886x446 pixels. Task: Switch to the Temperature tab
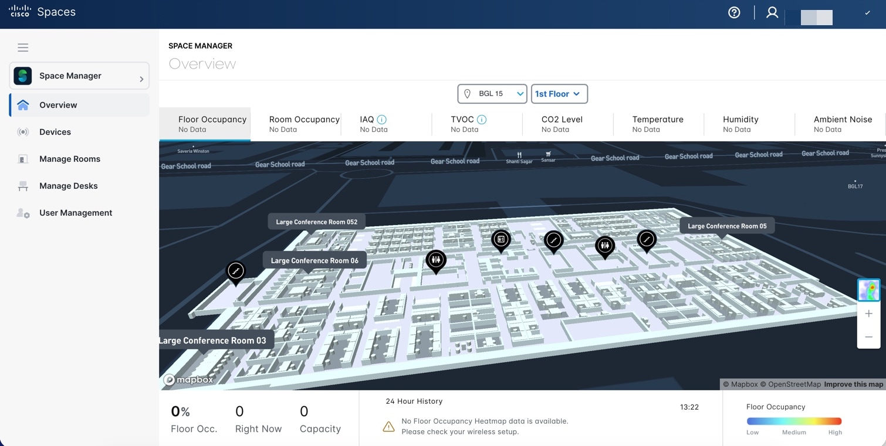tap(659, 124)
